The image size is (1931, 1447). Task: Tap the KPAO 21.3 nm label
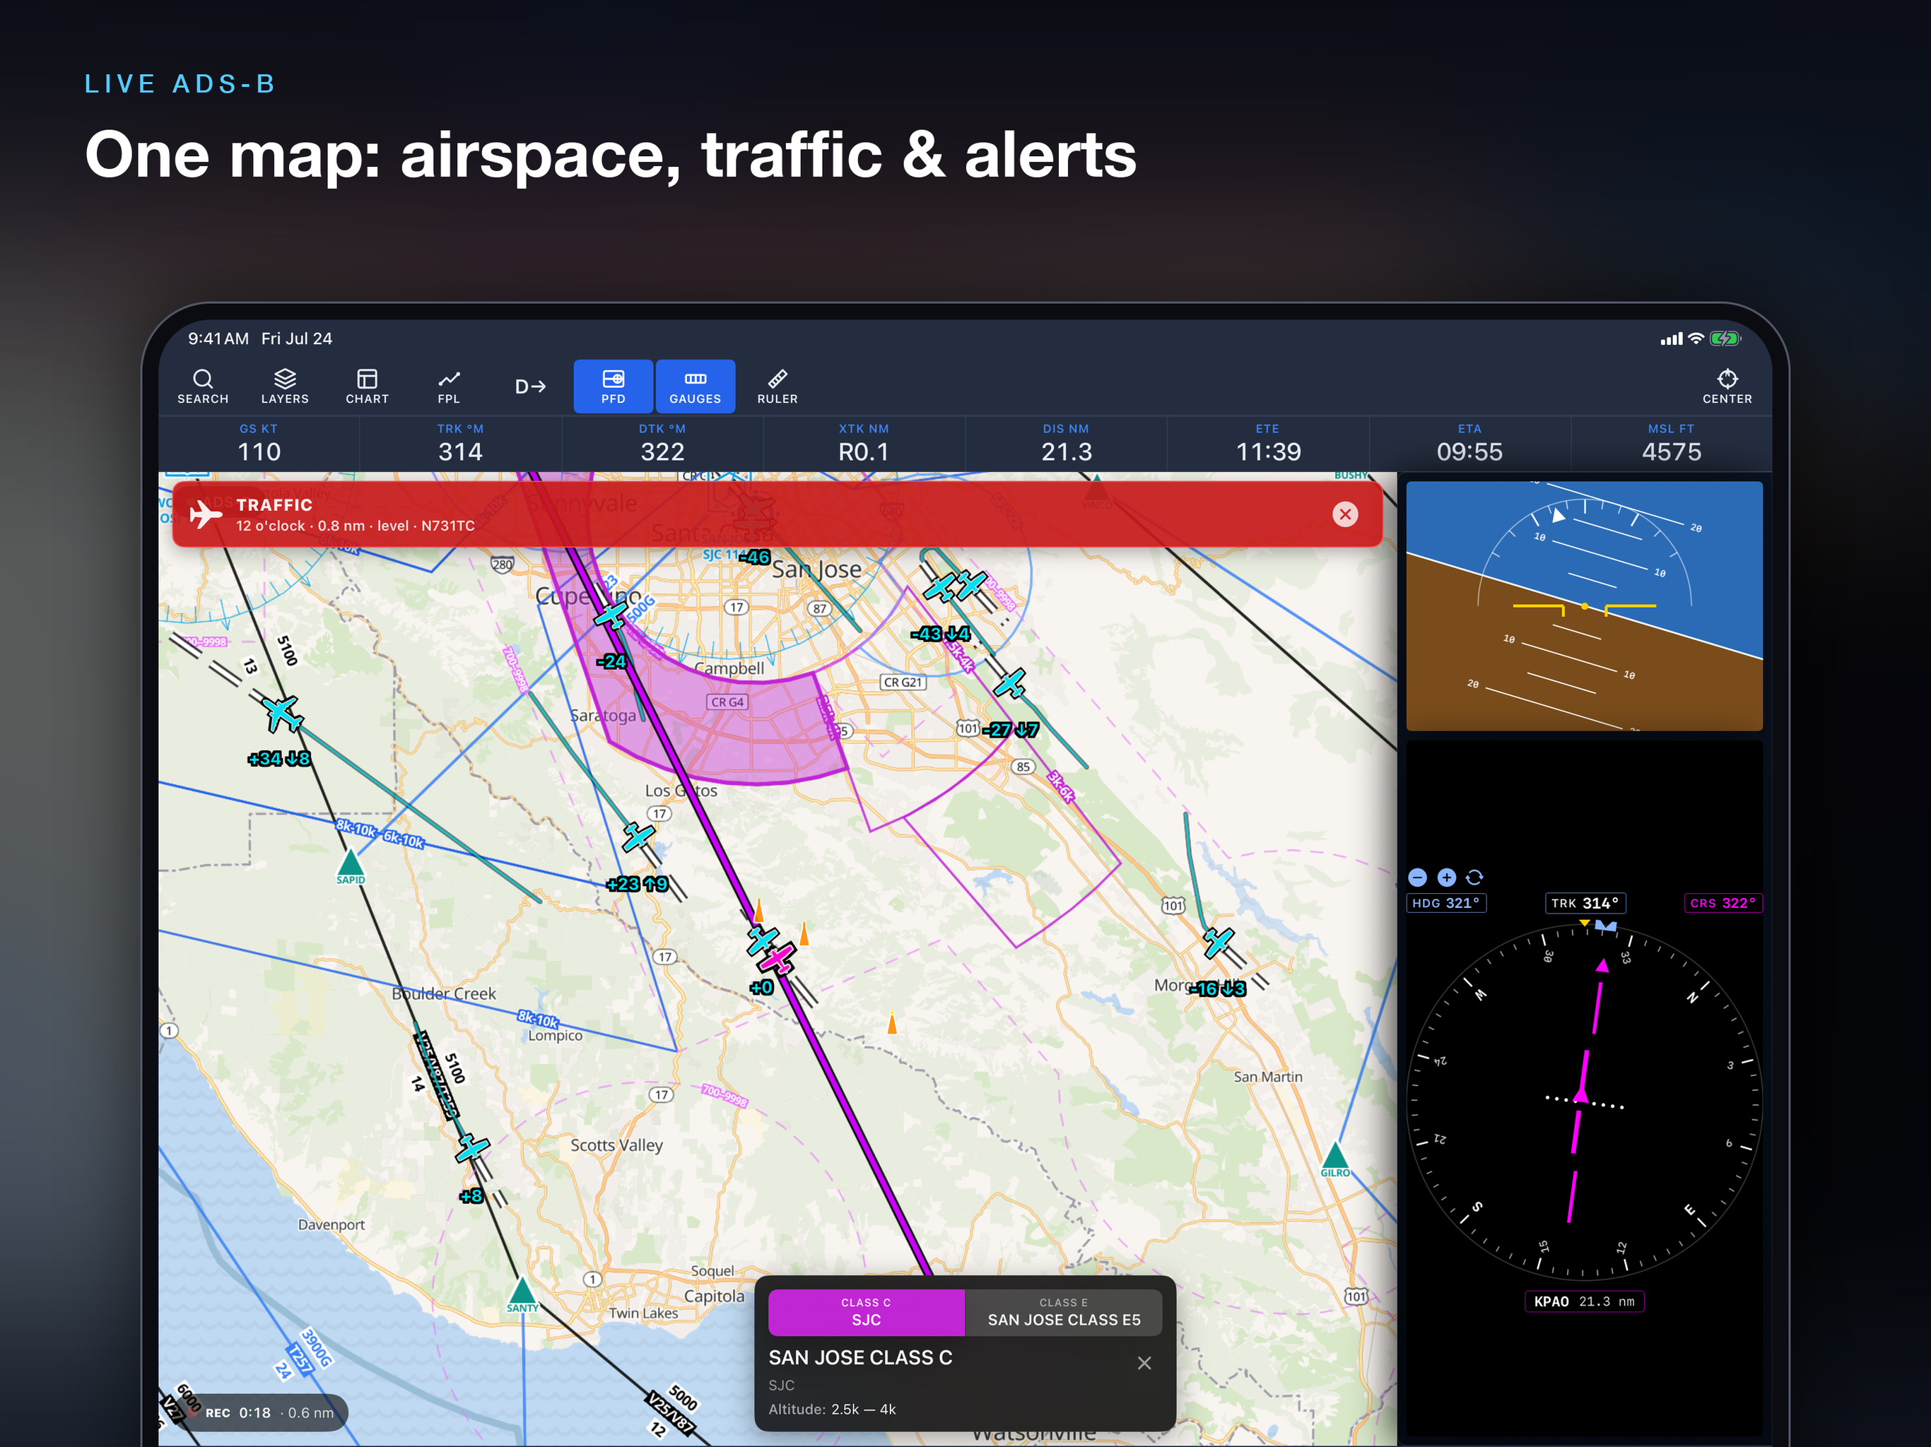(x=1583, y=1301)
